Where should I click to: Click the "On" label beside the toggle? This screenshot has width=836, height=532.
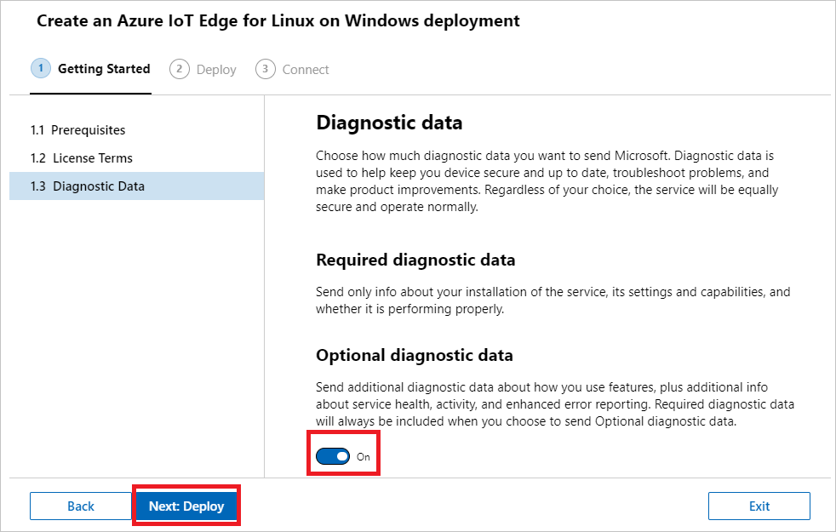pyautogui.click(x=364, y=457)
